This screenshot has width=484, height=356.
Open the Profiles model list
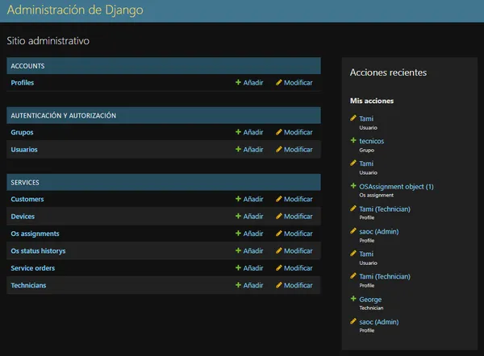pos(23,83)
